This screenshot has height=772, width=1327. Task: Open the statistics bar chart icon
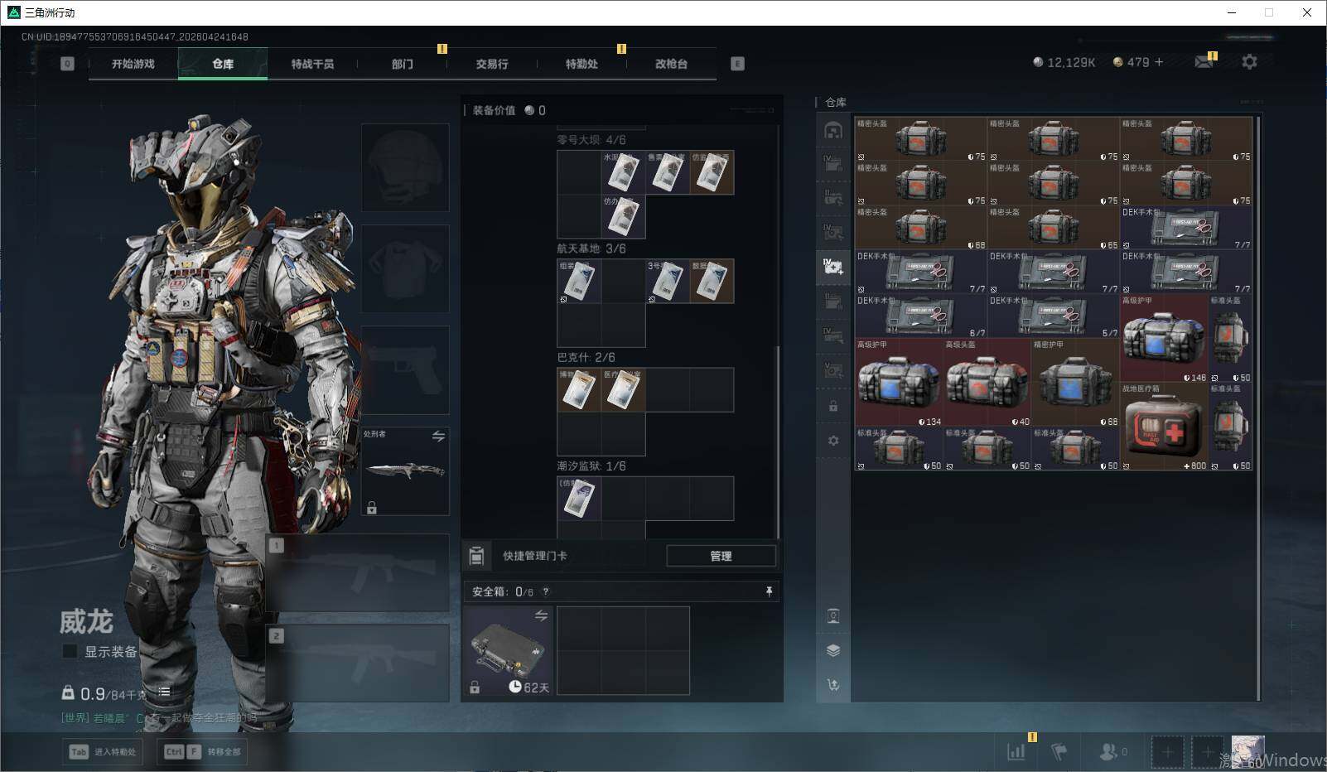point(1016,751)
